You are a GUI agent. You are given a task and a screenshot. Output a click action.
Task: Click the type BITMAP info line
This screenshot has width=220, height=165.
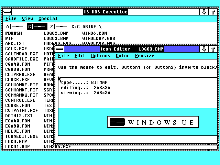pyautogui.click(x=84, y=82)
